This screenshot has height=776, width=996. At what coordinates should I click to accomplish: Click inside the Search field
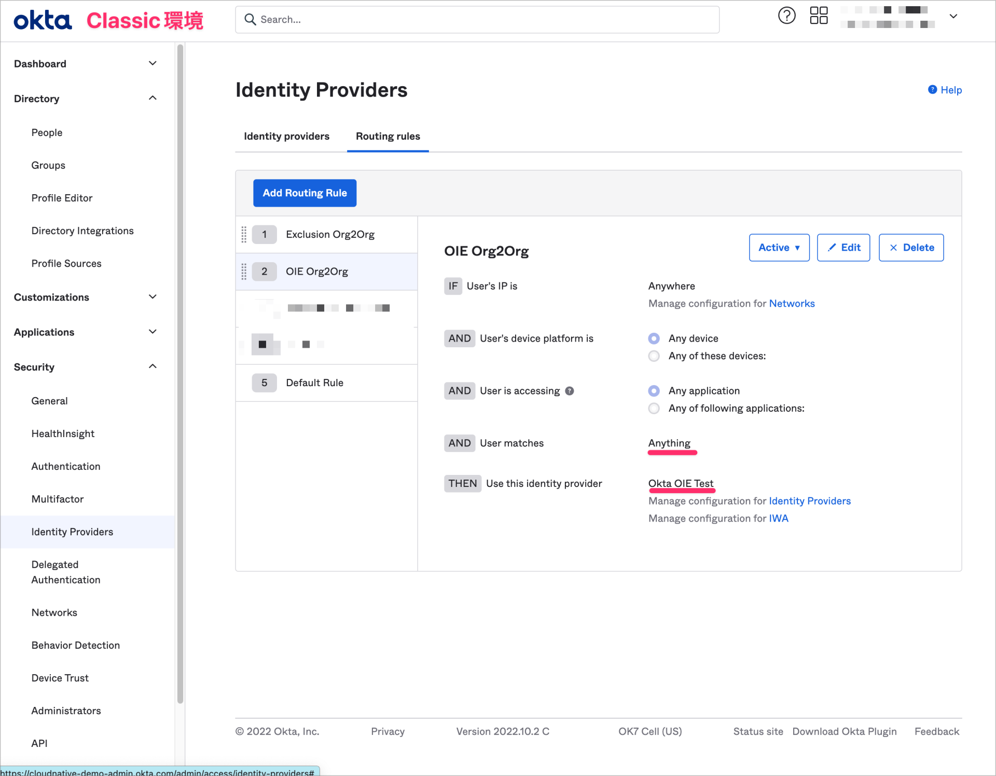476,19
